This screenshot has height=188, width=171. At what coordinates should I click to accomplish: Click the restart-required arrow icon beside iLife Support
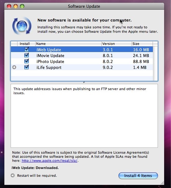(14, 67)
